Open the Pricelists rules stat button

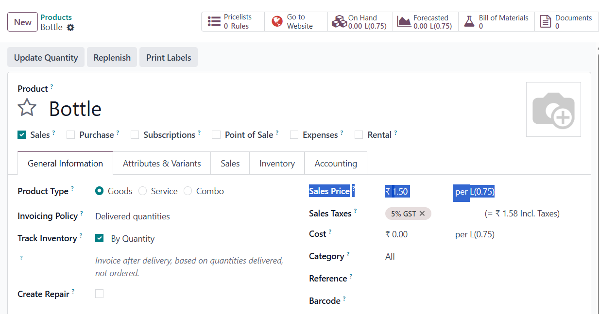pyautogui.click(x=233, y=22)
